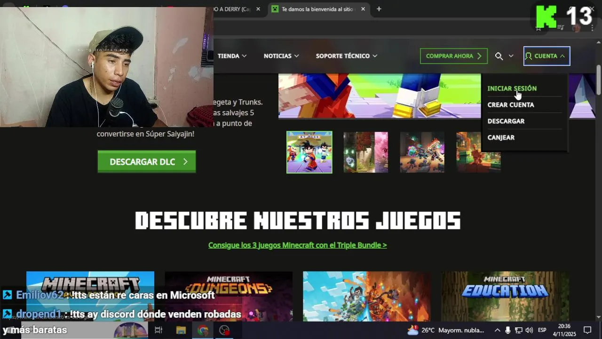This screenshot has width=602, height=339.
Task: Switch to Chrome from the taskbar
Action: 203,330
